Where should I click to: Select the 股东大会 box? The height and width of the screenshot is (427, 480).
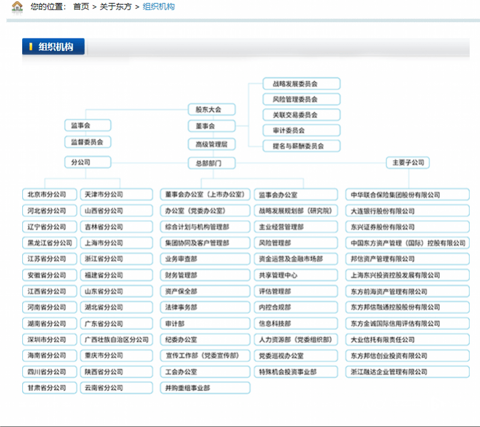tap(211, 110)
